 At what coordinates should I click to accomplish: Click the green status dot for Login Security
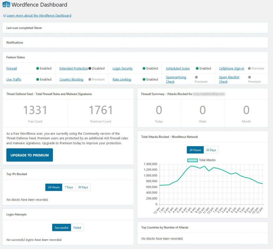pos(144,69)
